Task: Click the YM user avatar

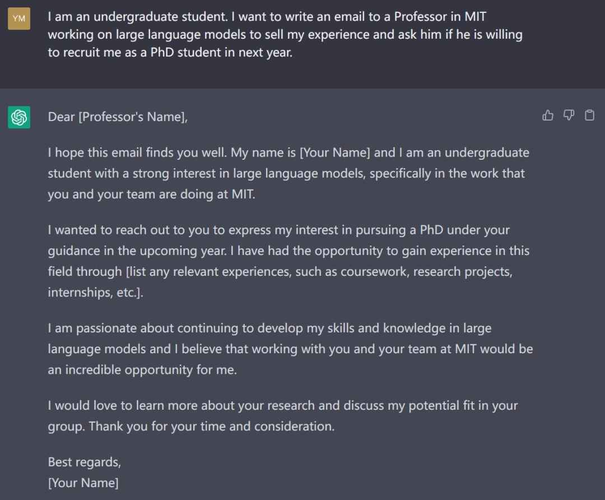Action: click(x=19, y=18)
